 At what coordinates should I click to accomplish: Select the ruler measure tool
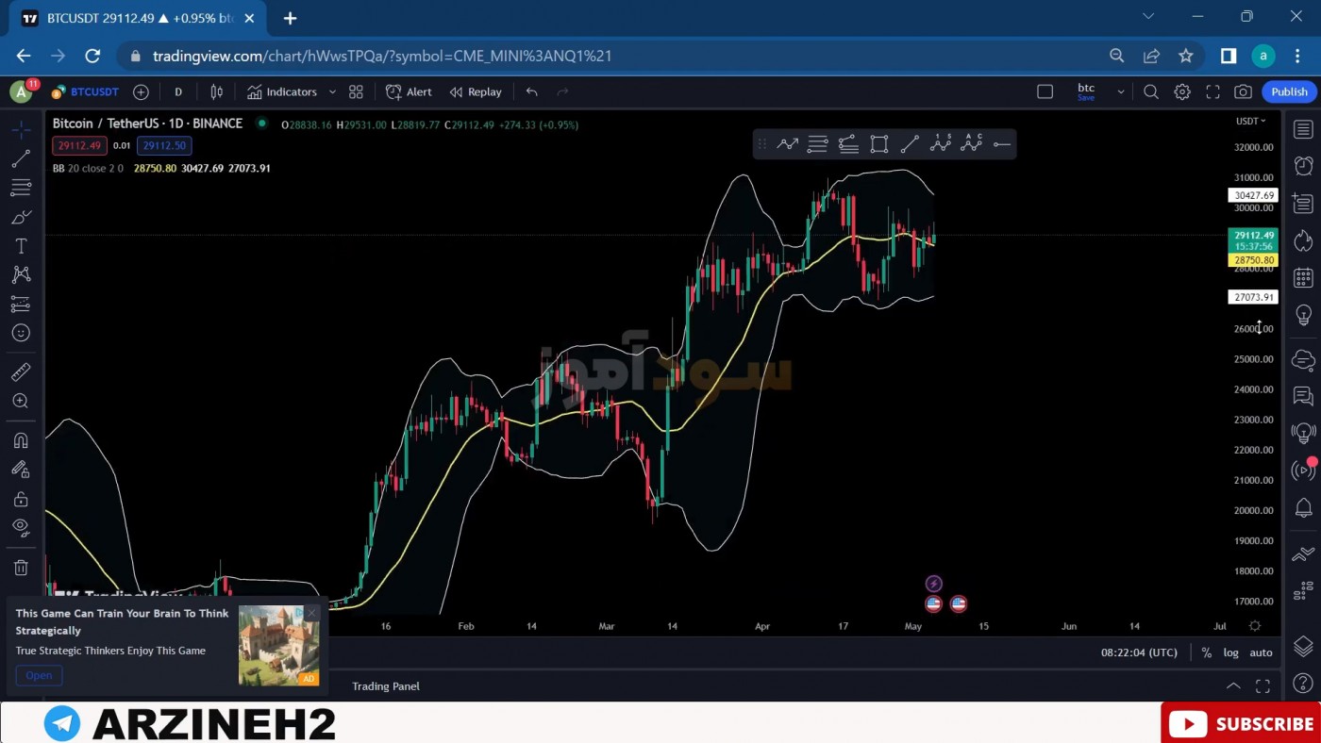tap(21, 371)
